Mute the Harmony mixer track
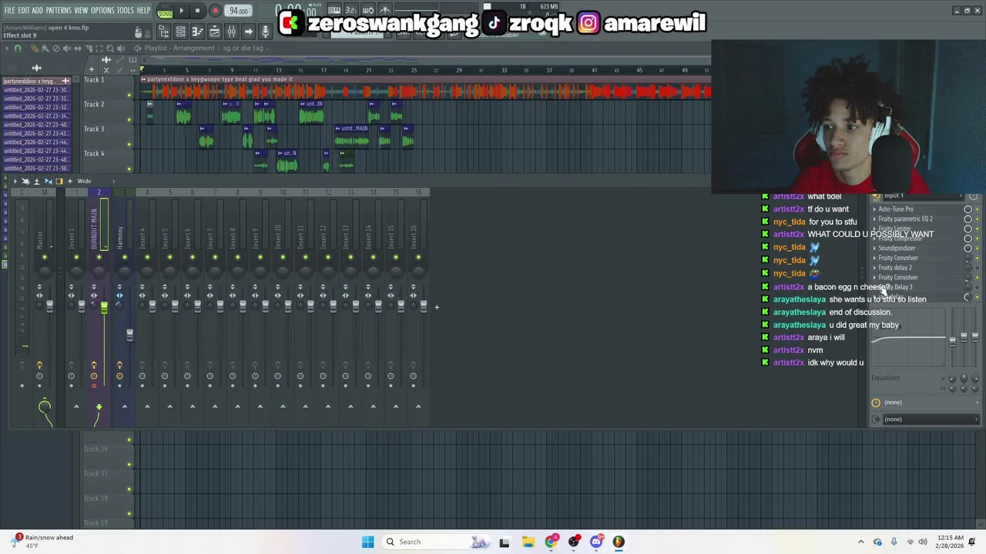This screenshot has width=986, height=554. click(125, 257)
